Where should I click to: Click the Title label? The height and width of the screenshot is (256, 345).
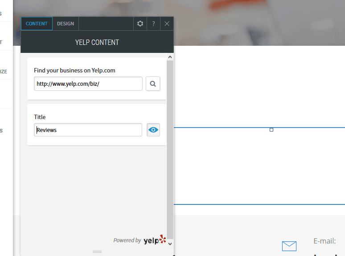pos(40,117)
